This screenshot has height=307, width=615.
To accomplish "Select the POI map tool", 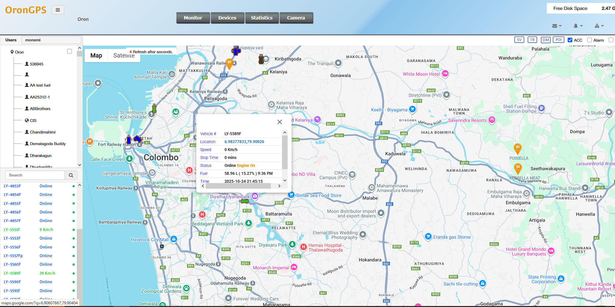I will (558, 40).
